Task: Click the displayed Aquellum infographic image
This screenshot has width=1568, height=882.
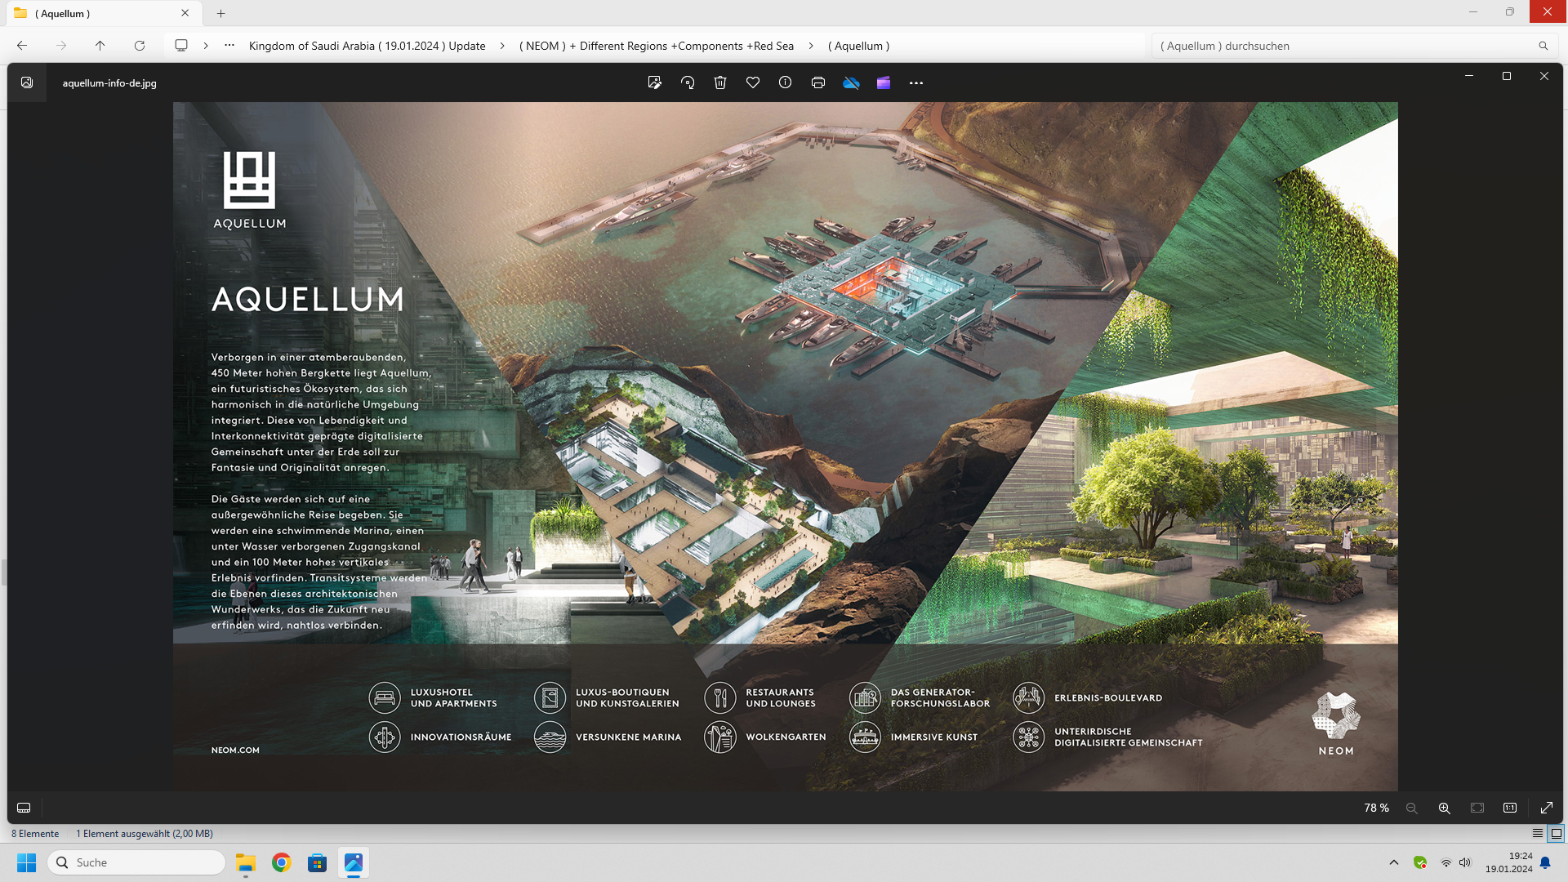Action: pyautogui.click(x=785, y=446)
